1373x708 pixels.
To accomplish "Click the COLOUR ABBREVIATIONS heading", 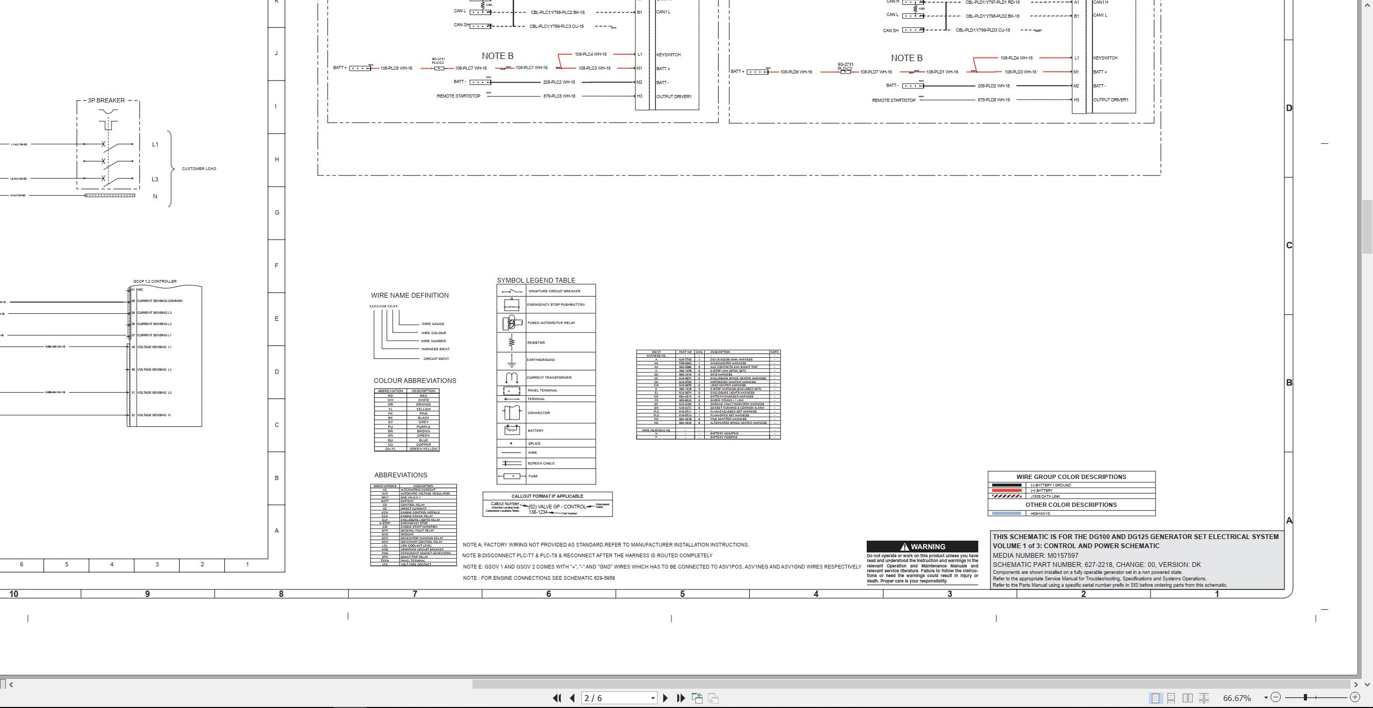I will point(415,380).
